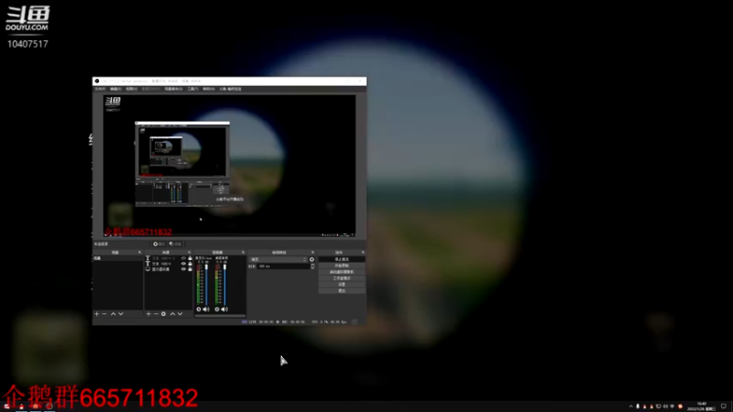Toggle lock on the second text source

point(191,264)
